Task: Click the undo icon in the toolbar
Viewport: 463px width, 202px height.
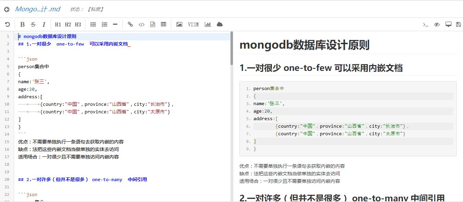Action: [7, 24]
